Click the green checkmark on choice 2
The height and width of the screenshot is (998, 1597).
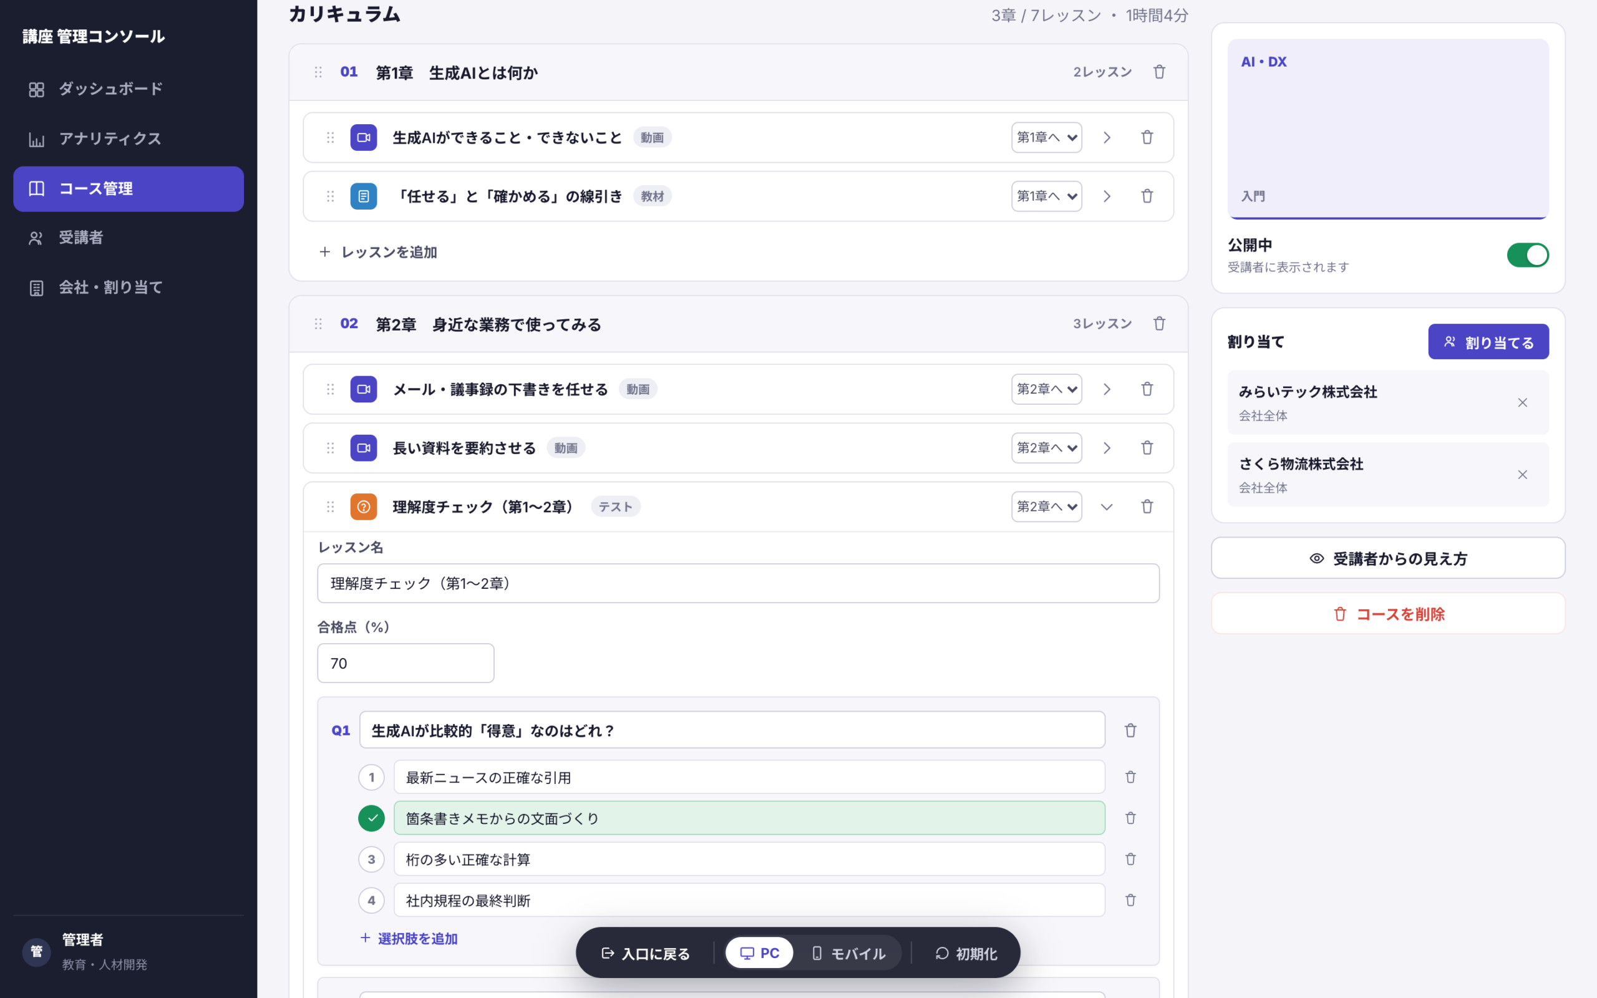click(x=372, y=818)
